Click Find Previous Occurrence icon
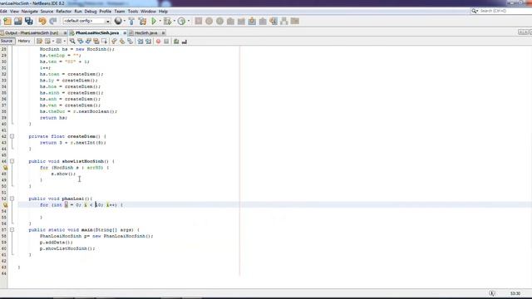The height and width of the screenshot is (299, 532). pyautogui.click(x=81, y=42)
